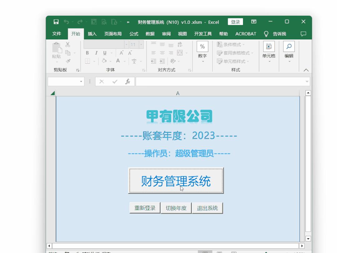337x253 pixels.
Task: Click the Wrap Text icon
Action: click(x=180, y=44)
